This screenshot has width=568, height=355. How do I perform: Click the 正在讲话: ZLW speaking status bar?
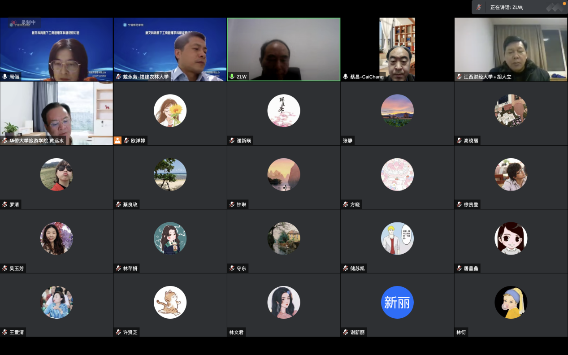click(x=507, y=7)
